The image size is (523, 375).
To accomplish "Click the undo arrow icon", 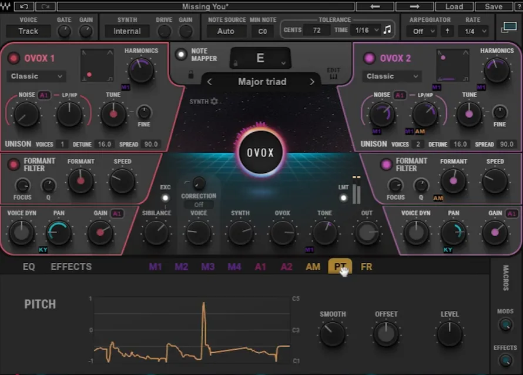I will point(24,6).
